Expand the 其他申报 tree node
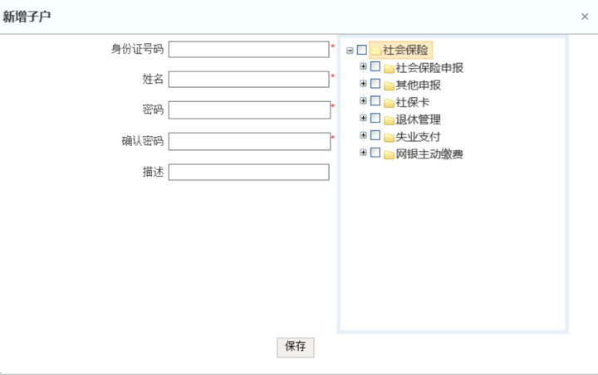Image resolution: width=598 pixels, height=375 pixels. pyautogui.click(x=363, y=85)
